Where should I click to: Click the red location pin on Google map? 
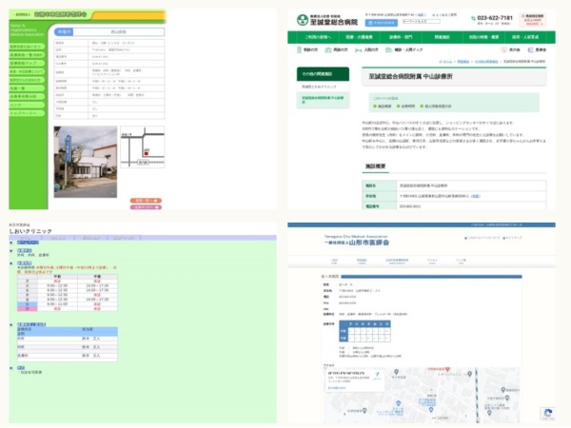(447, 369)
